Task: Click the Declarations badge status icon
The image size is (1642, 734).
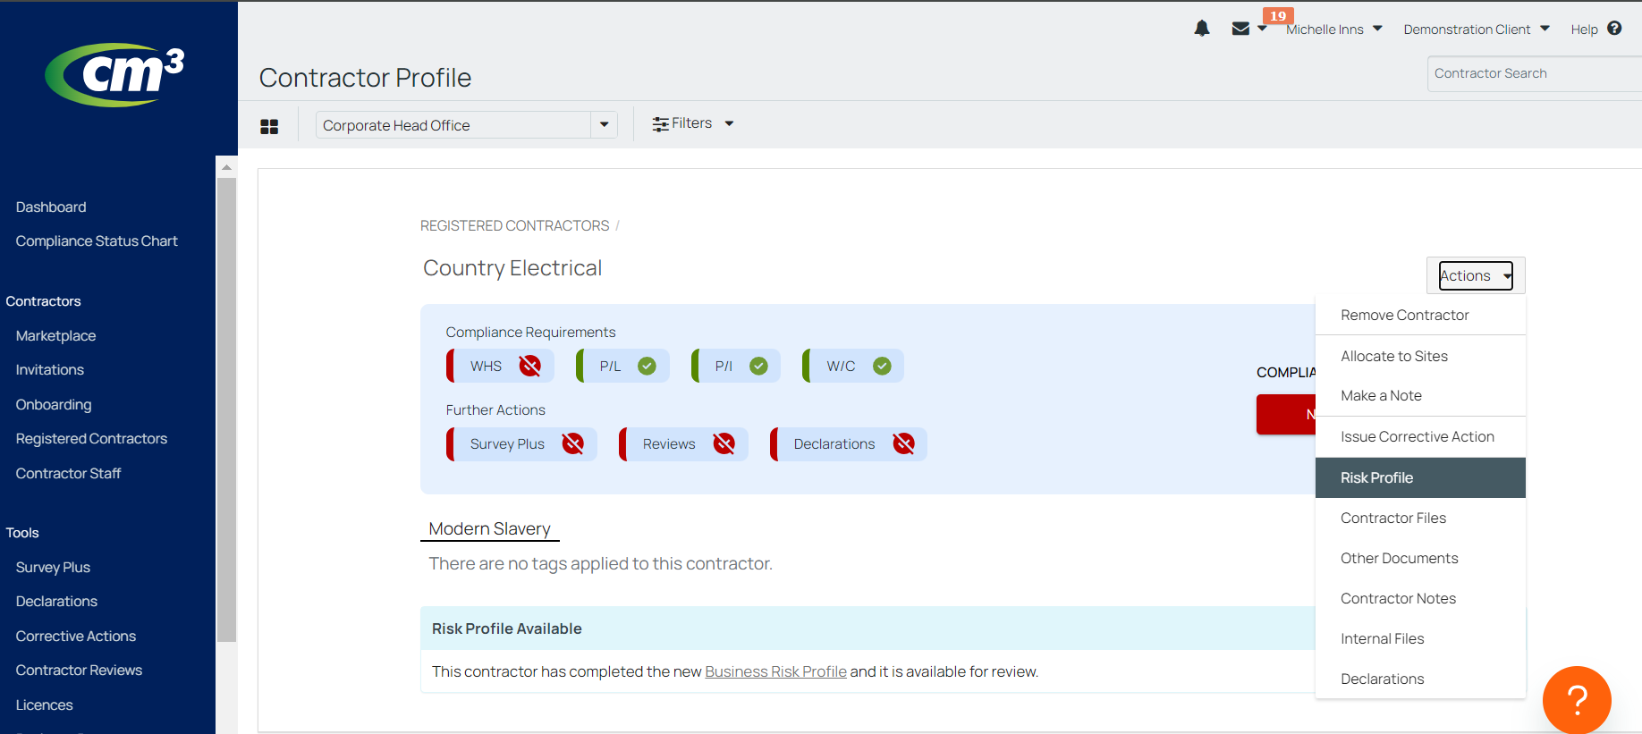Action: tap(903, 443)
